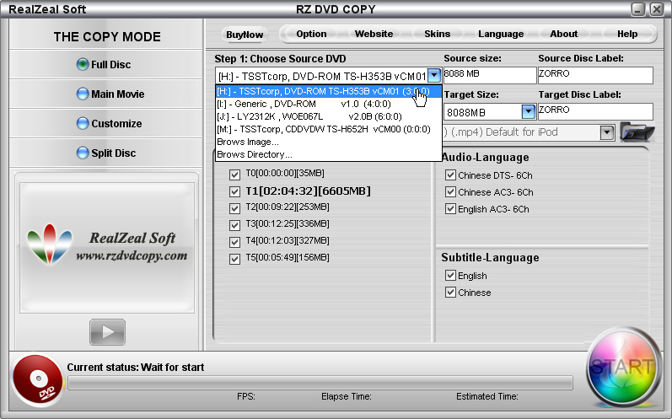
Task: Click the Source Disc Label field
Action: point(595,75)
